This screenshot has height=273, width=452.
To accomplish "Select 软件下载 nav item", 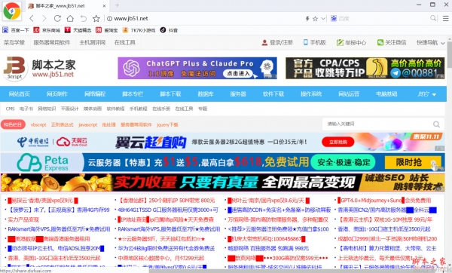I will (273, 94).
